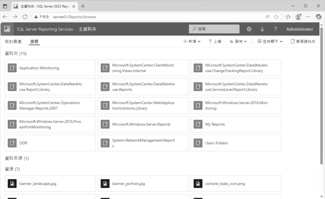This screenshot has width=325, height=199.
Task: Open the settings gear icon
Action: click(x=249, y=29)
